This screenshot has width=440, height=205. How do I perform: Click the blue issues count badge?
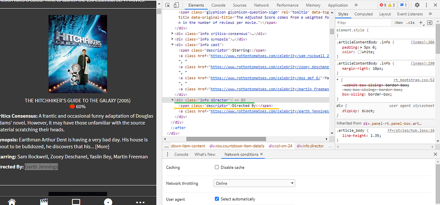[403, 5]
